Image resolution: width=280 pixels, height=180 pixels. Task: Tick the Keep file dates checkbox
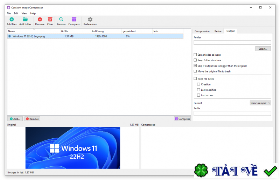coord(195,79)
